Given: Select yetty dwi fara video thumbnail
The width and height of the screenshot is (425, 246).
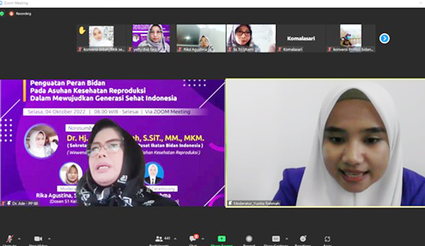Looking at the screenshot, I should pos(151,38).
